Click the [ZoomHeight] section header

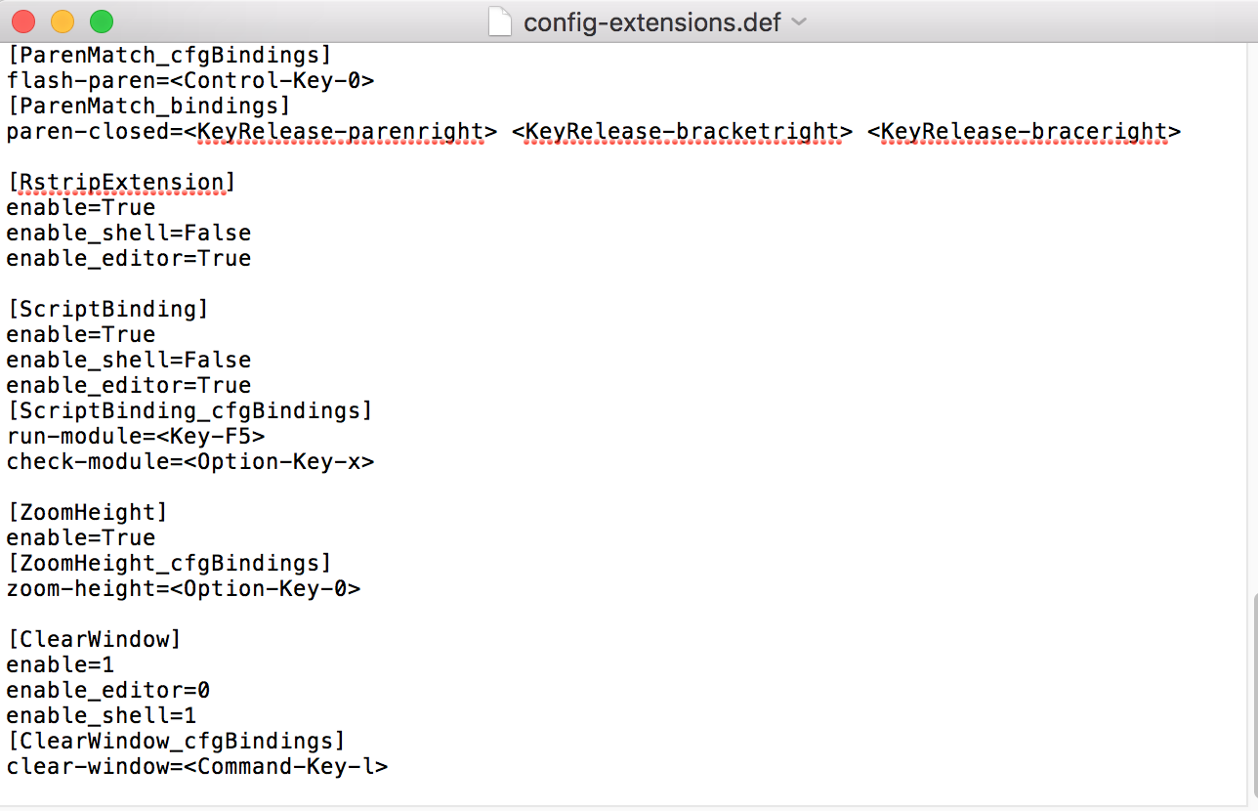[x=87, y=512]
